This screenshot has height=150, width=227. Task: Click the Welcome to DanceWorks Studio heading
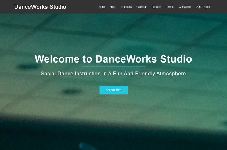[113, 59]
